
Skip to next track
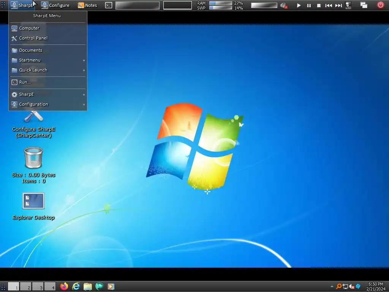338,5
